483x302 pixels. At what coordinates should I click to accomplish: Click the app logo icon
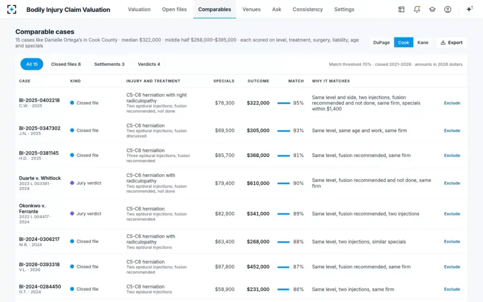point(12,9)
